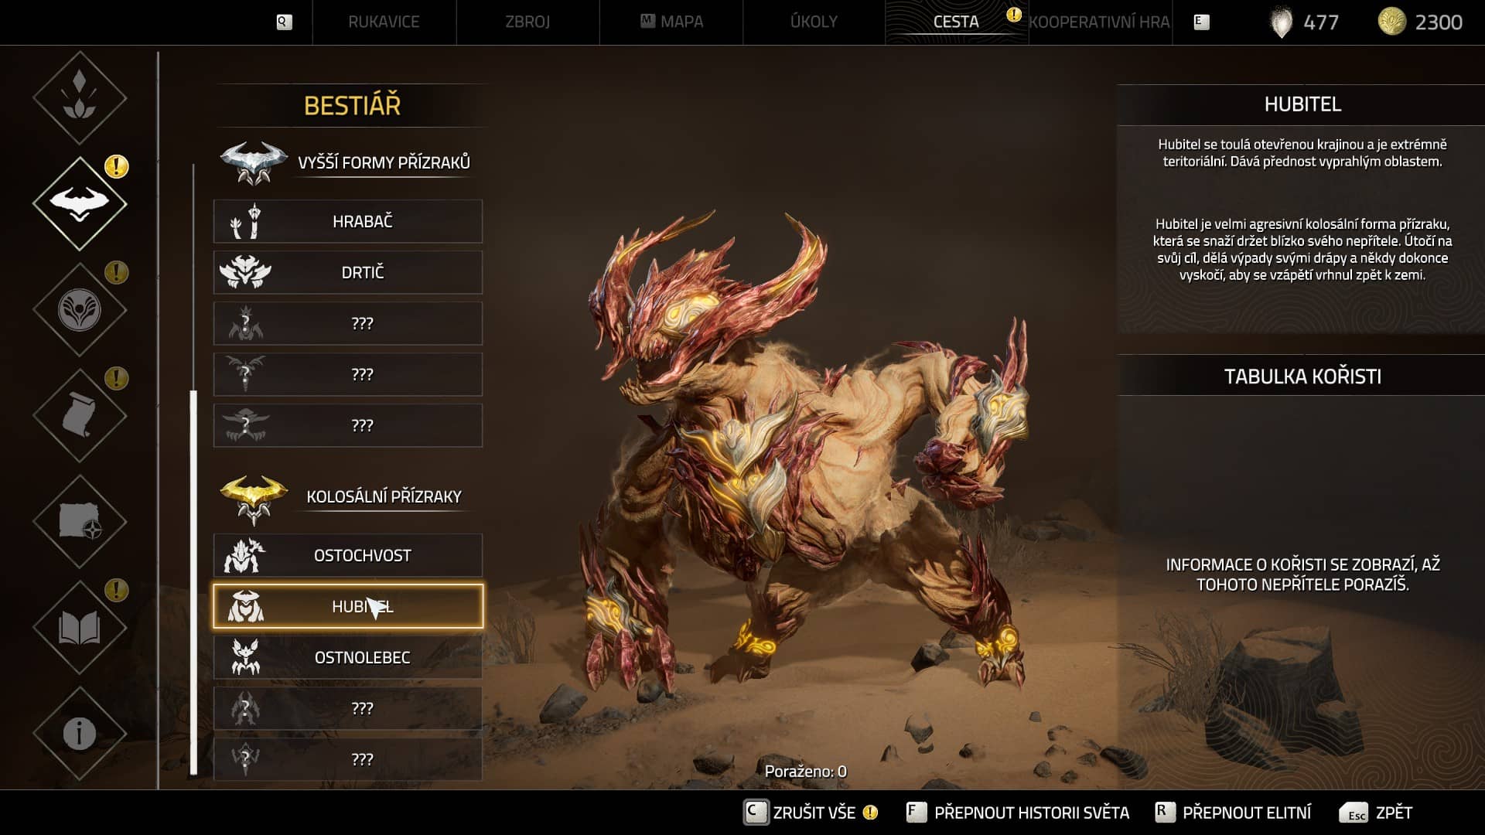Viewport: 1485px width, 835px height.
Task: Click the Q previous-tab key icon
Action: (284, 22)
